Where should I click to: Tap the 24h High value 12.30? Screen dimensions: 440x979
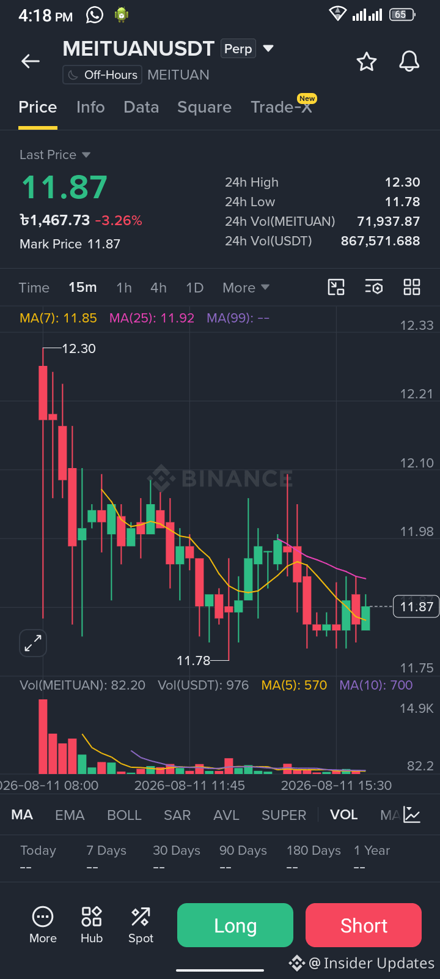402,182
